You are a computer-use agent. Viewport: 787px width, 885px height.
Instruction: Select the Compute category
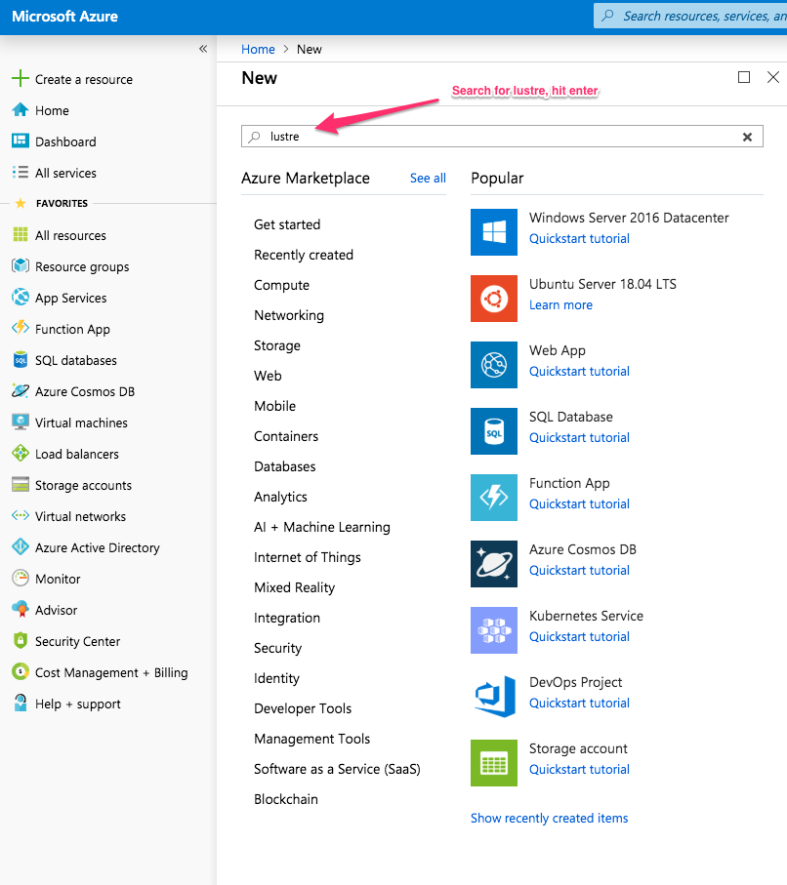coord(281,285)
